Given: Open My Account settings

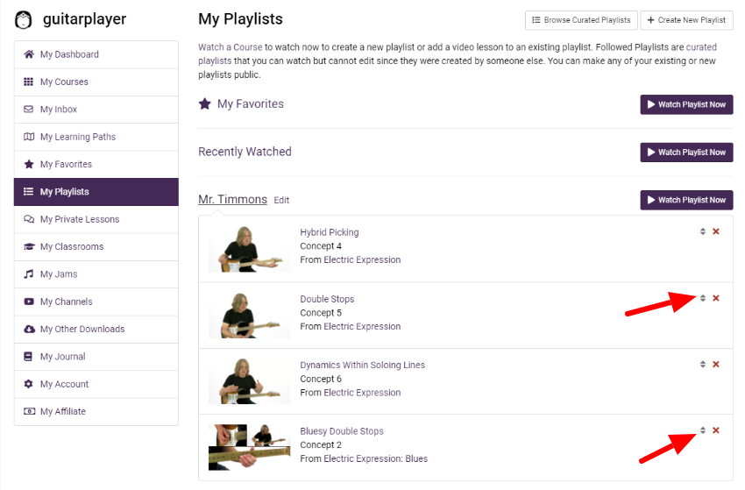Looking at the screenshot, I should (96, 384).
